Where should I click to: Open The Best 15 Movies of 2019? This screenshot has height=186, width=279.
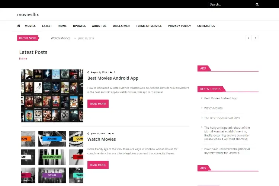[x=222, y=118]
